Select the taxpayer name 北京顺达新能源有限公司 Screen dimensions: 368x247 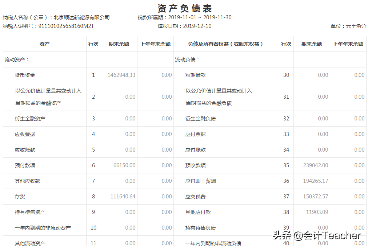[82, 17]
